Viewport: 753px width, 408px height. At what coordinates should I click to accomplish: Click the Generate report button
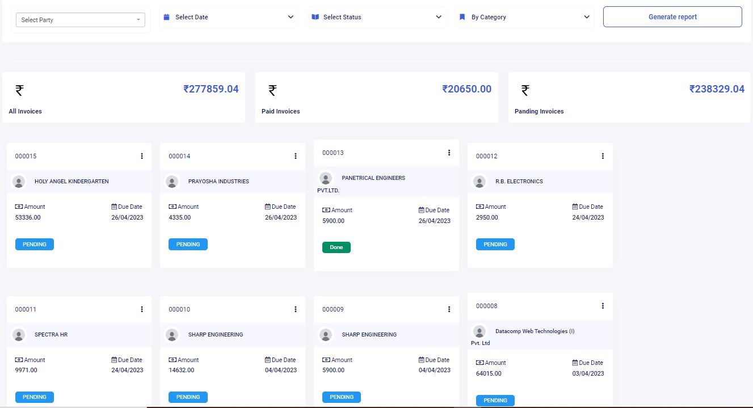pos(672,17)
